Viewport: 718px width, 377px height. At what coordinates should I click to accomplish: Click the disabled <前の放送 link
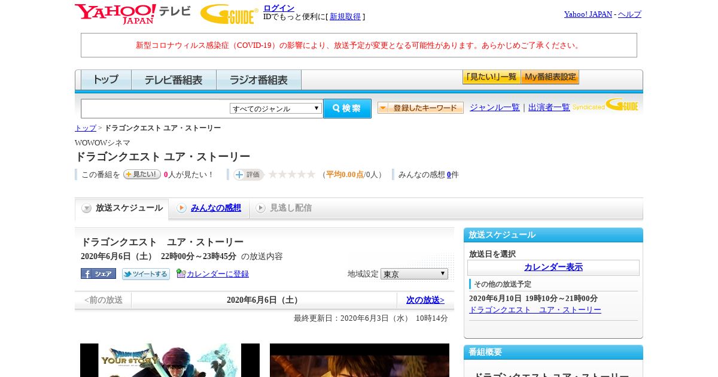(x=104, y=300)
